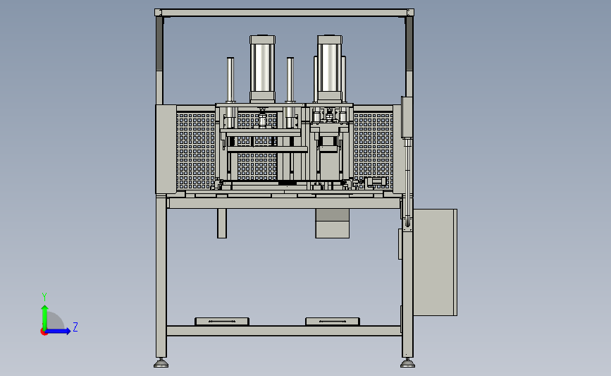Select the leftmost thin guide rod

pos(230,80)
